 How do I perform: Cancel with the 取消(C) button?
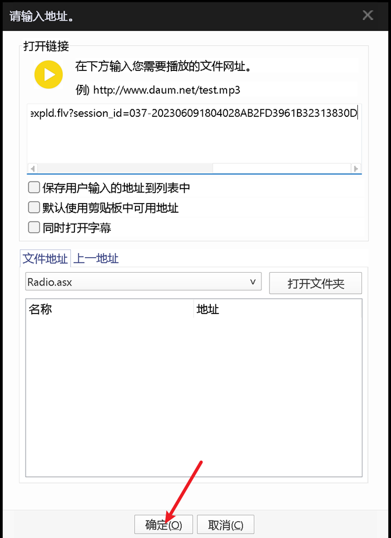click(x=225, y=525)
